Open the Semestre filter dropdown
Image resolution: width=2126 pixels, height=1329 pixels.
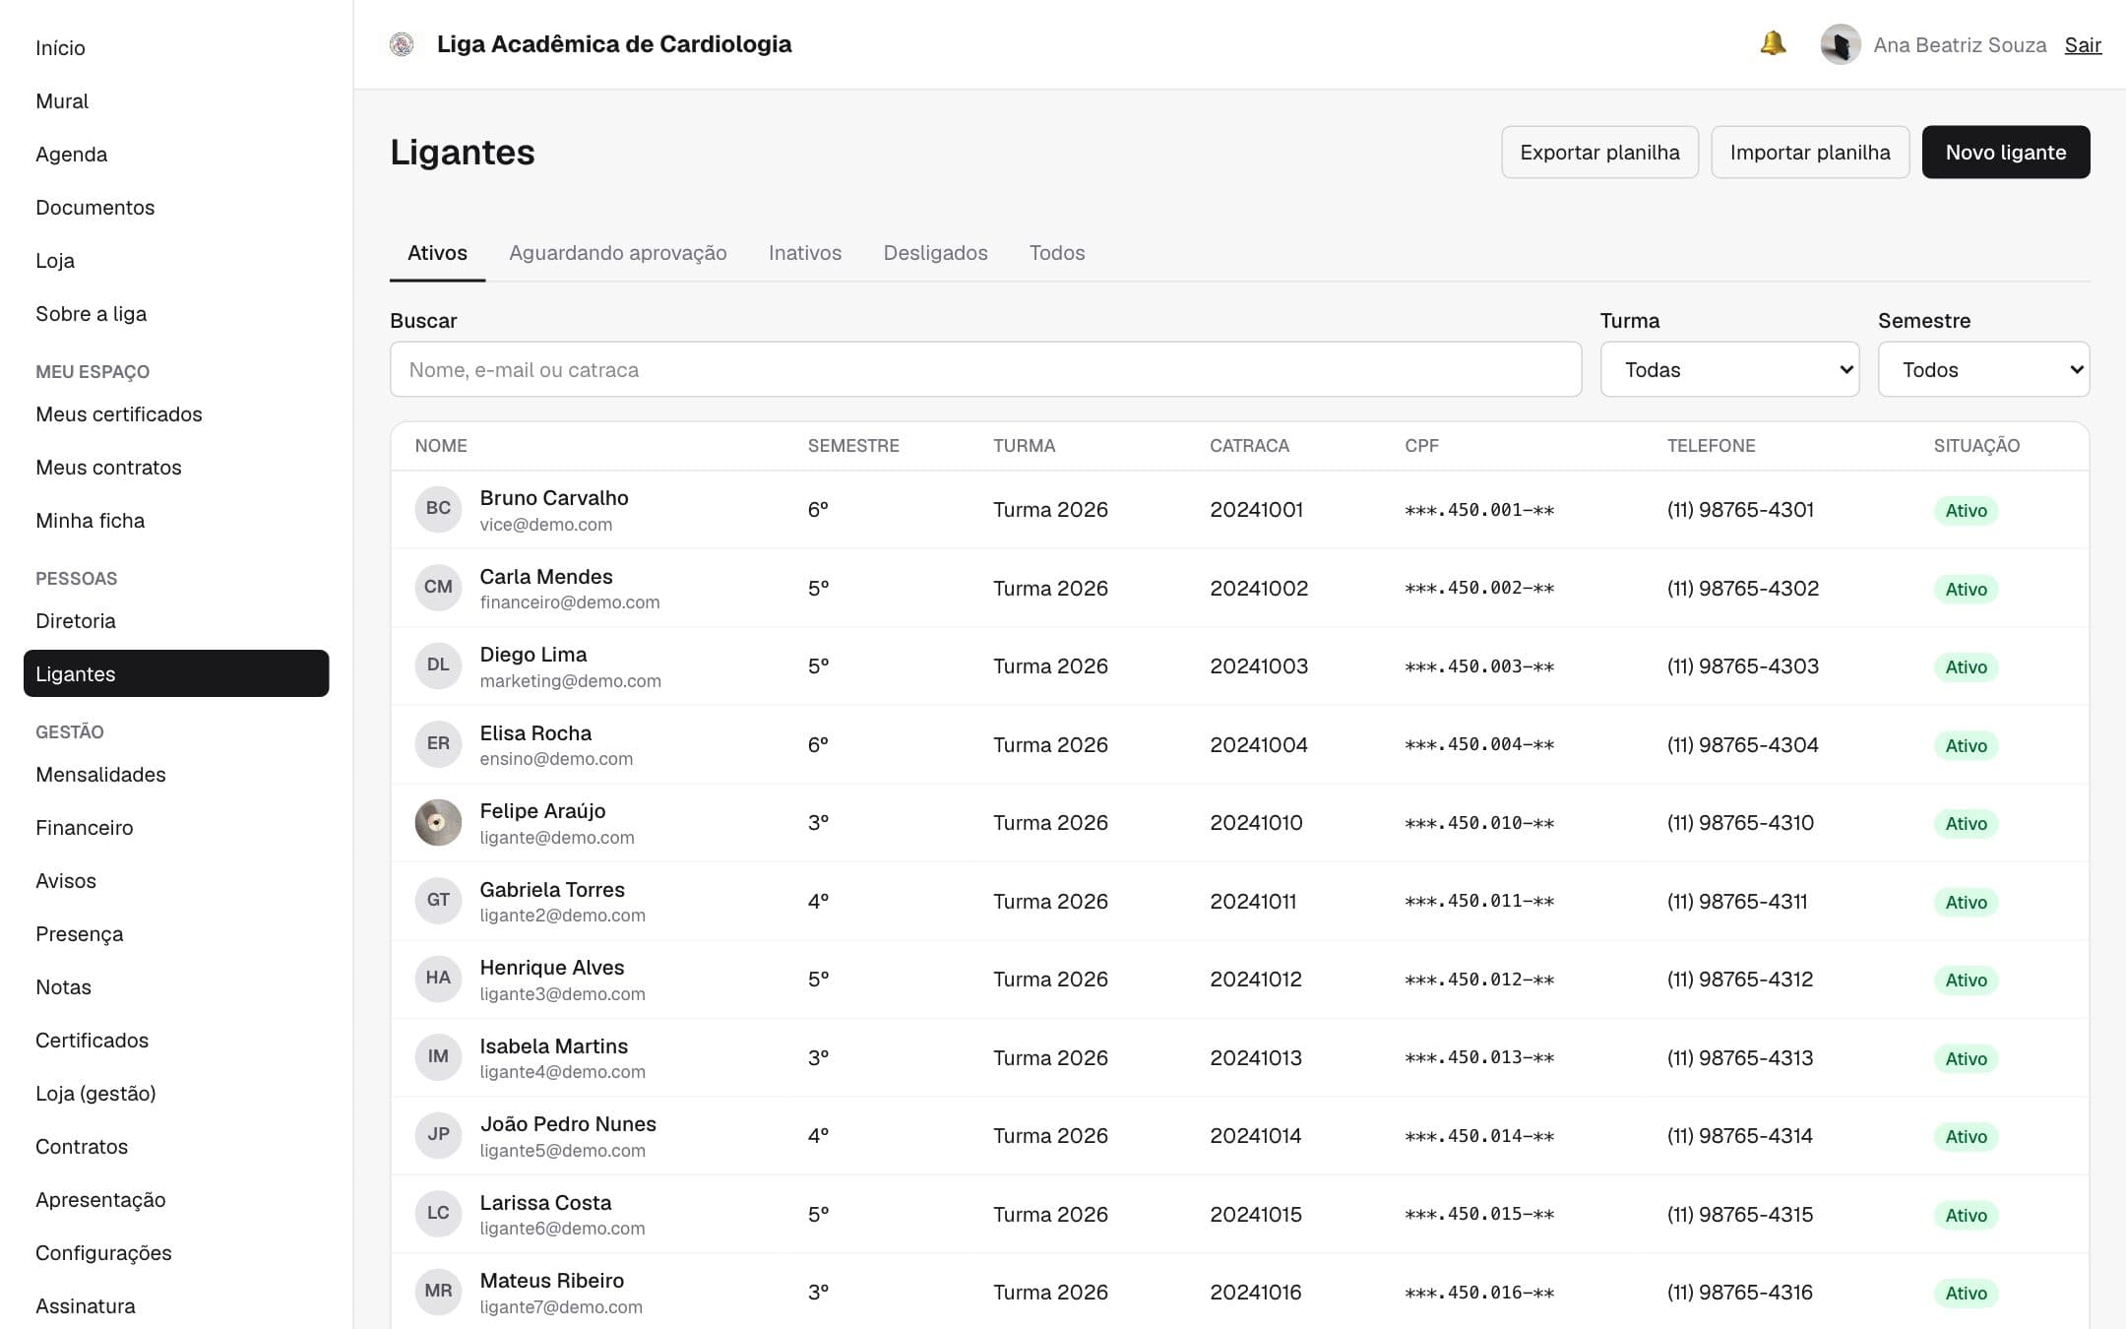click(1983, 369)
